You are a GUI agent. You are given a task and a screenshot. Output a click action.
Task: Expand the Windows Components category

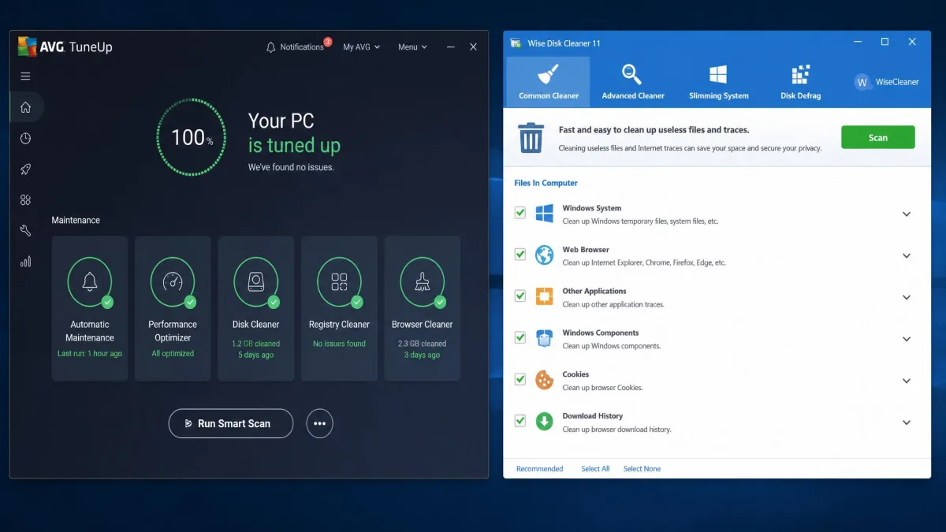tap(907, 339)
